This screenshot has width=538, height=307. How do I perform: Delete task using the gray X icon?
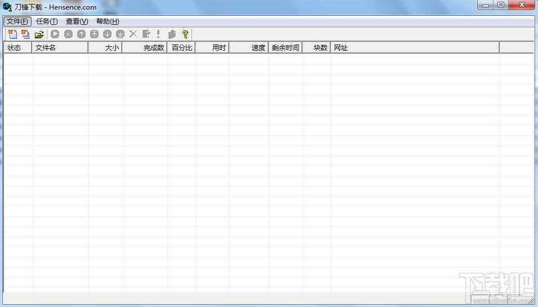tap(133, 34)
